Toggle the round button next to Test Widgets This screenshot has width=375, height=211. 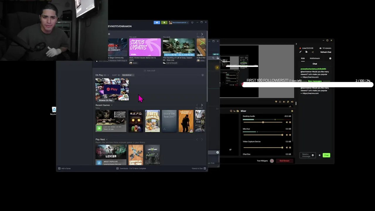point(272,161)
